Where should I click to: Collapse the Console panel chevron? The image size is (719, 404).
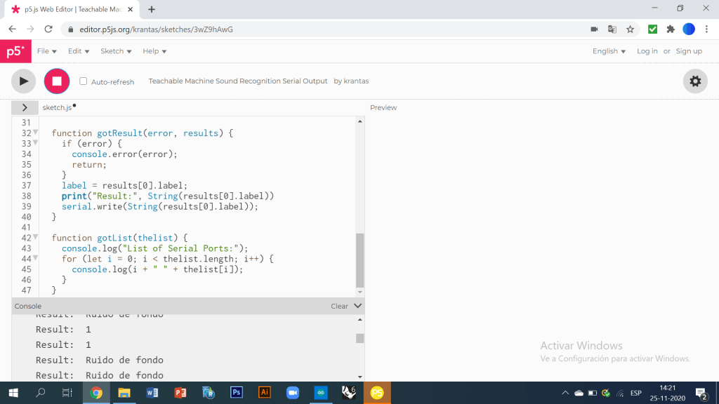(x=357, y=306)
